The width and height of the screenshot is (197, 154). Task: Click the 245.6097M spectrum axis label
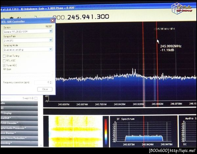pos(64,104)
